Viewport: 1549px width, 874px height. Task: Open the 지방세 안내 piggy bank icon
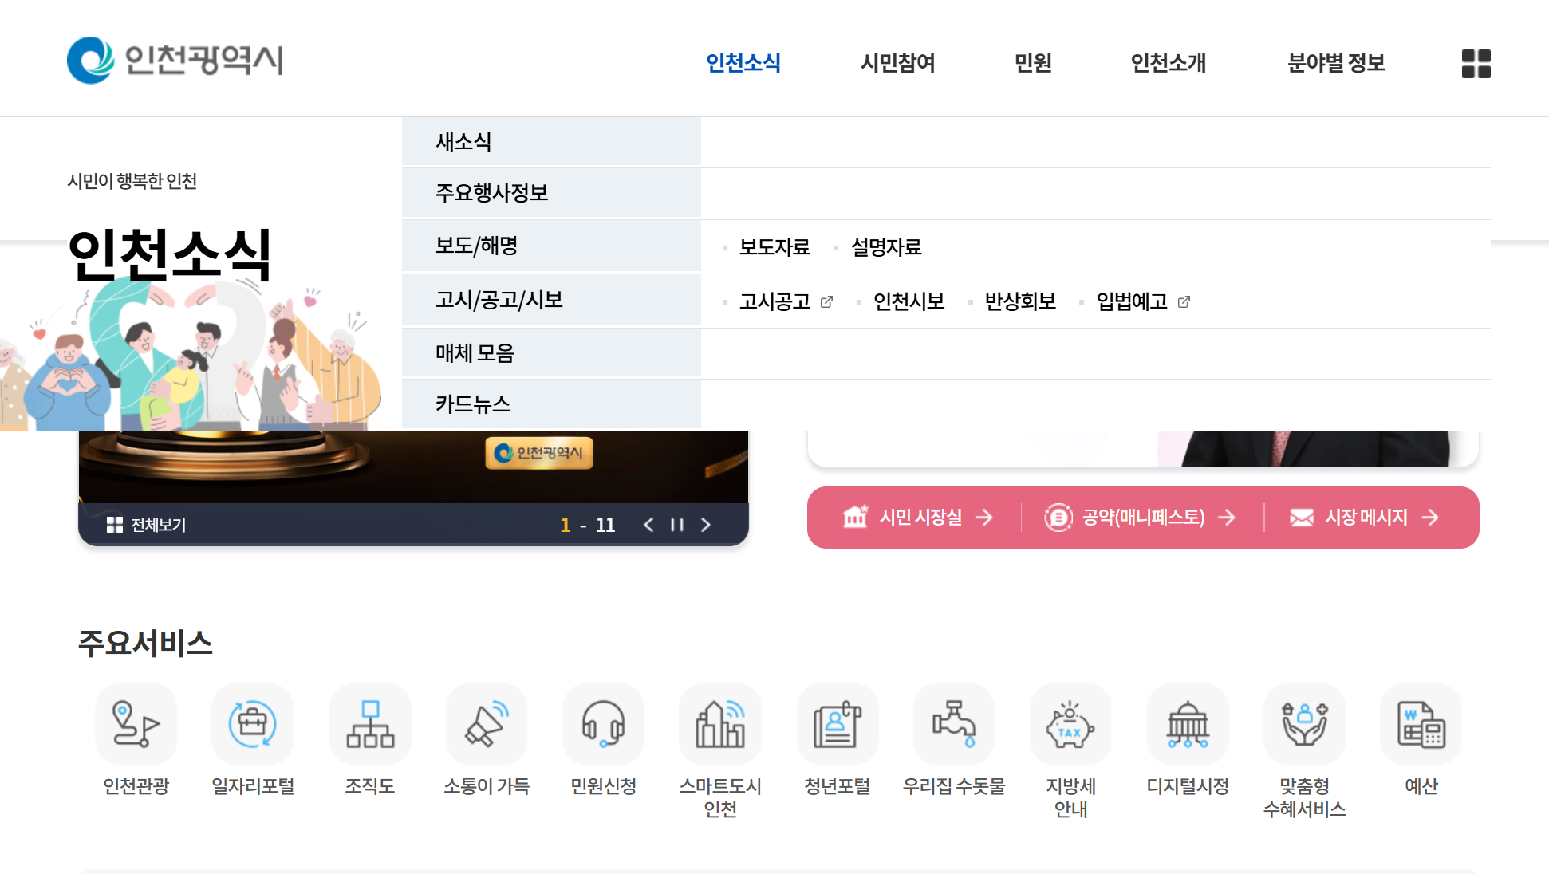pos(1070,724)
